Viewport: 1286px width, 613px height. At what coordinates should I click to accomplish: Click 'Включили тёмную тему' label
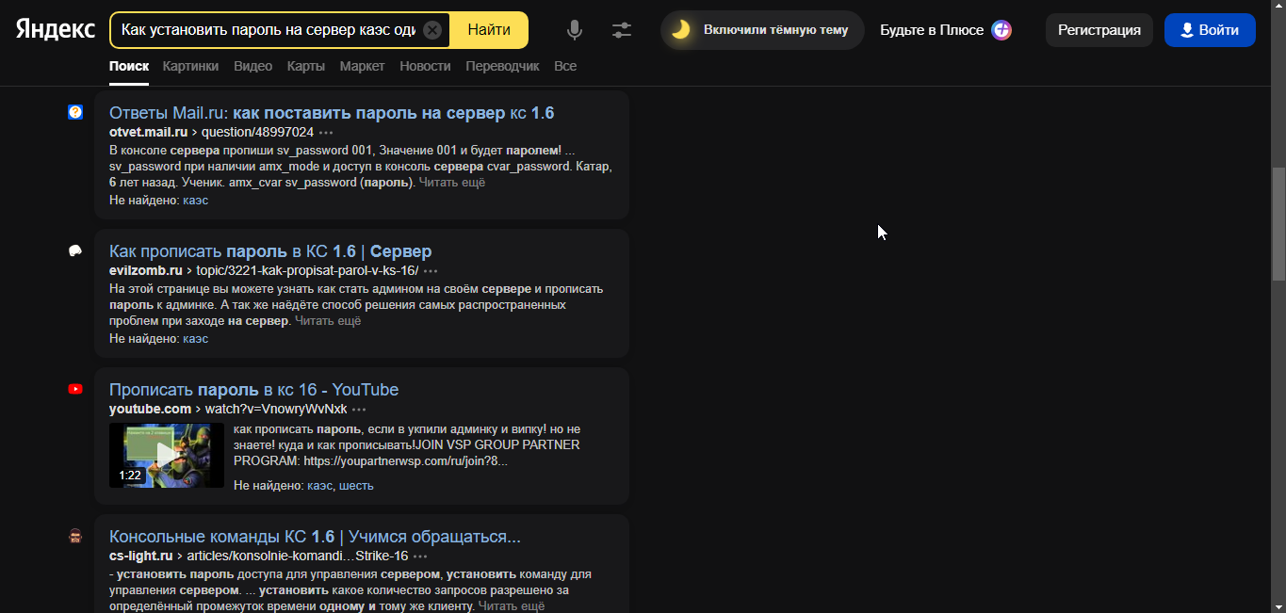[x=776, y=30]
